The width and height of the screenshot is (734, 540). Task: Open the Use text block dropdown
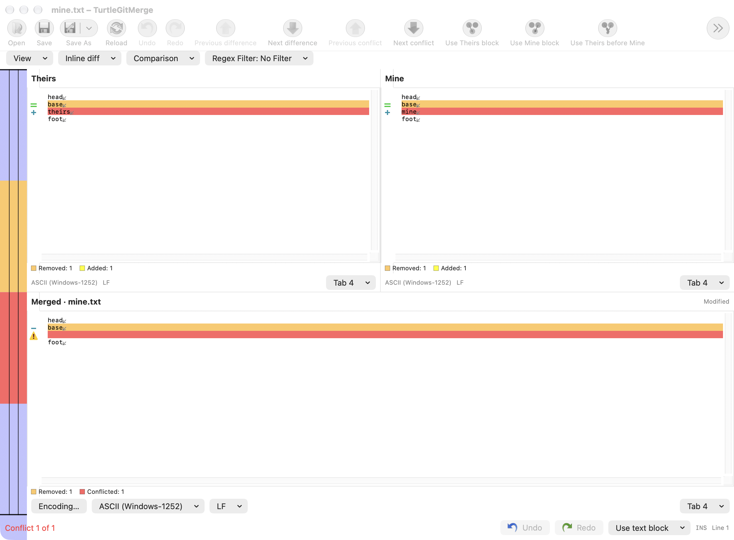coord(649,528)
